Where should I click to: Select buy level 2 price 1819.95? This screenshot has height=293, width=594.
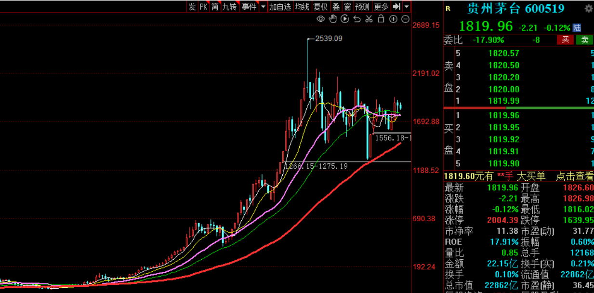click(x=504, y=127)
